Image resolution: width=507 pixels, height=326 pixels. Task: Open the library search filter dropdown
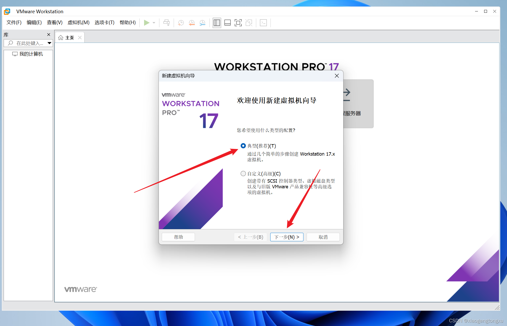49,43
